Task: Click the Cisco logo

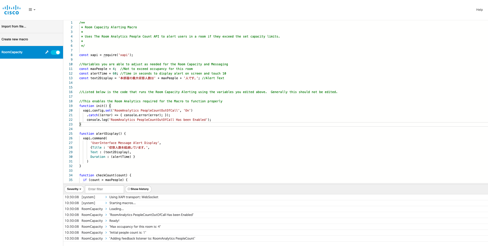Action: (x=12, y=10)
